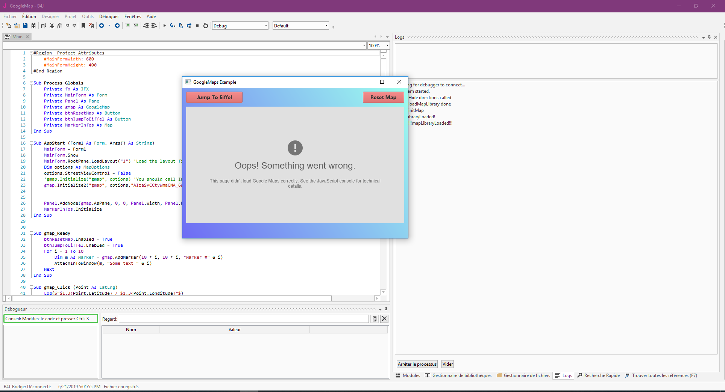The image size is (725, 392).
Task: Open the Déboguer menu
Action: point(109,17)
